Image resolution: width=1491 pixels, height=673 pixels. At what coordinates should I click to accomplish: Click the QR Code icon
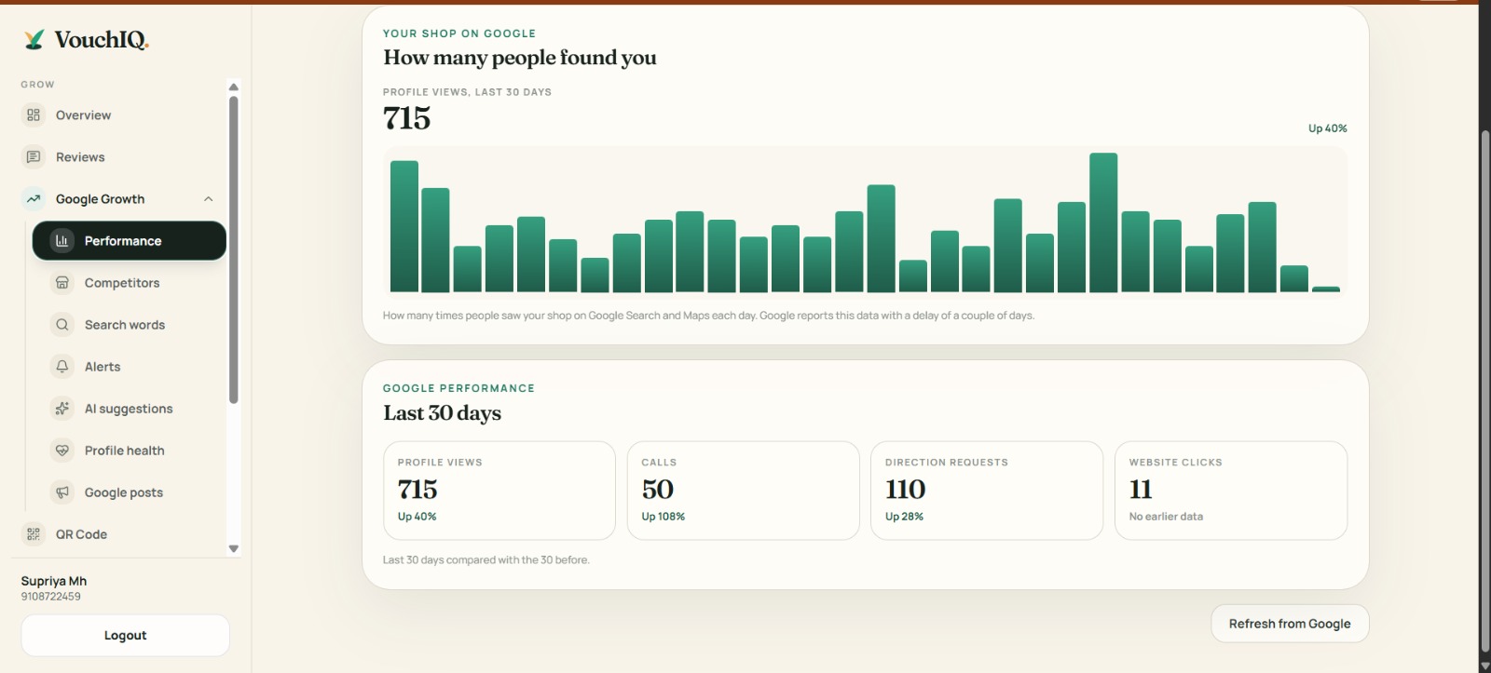[x=34, y=533]
